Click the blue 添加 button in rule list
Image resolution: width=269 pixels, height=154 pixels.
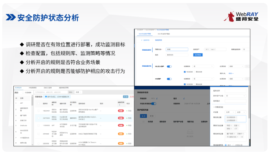[x=143, y=116]
